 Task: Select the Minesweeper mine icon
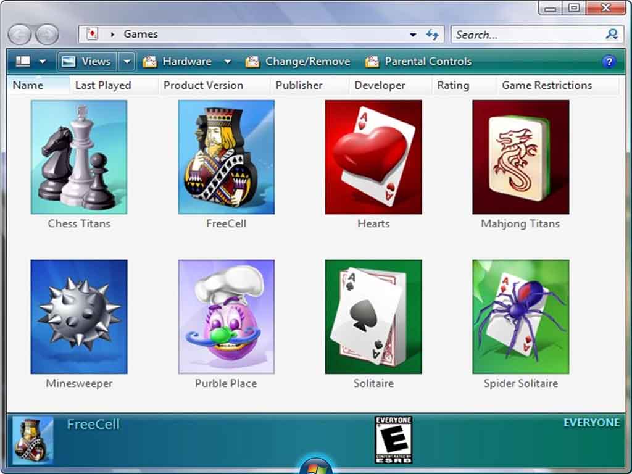[x=79, y=317]
